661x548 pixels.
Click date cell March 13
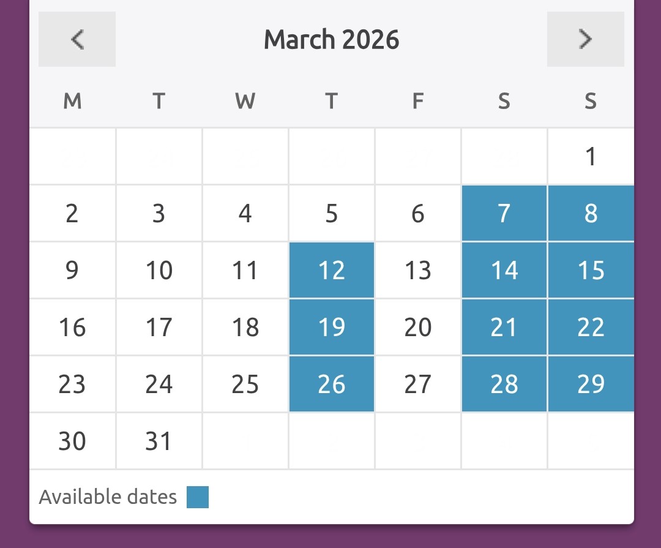click(x=418, y=270)
